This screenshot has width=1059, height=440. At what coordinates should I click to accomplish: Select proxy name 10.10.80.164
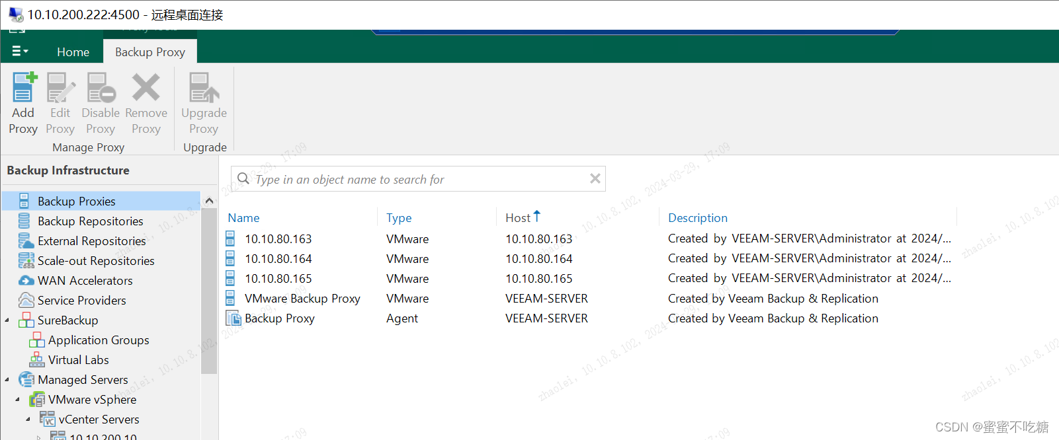(278, 259)
